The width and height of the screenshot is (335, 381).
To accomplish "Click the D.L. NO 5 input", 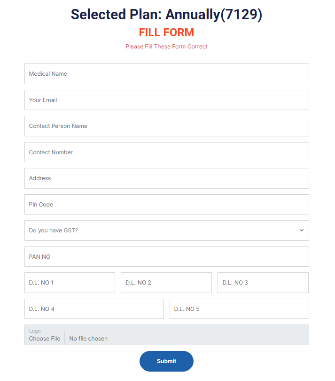I will [239, 309].
